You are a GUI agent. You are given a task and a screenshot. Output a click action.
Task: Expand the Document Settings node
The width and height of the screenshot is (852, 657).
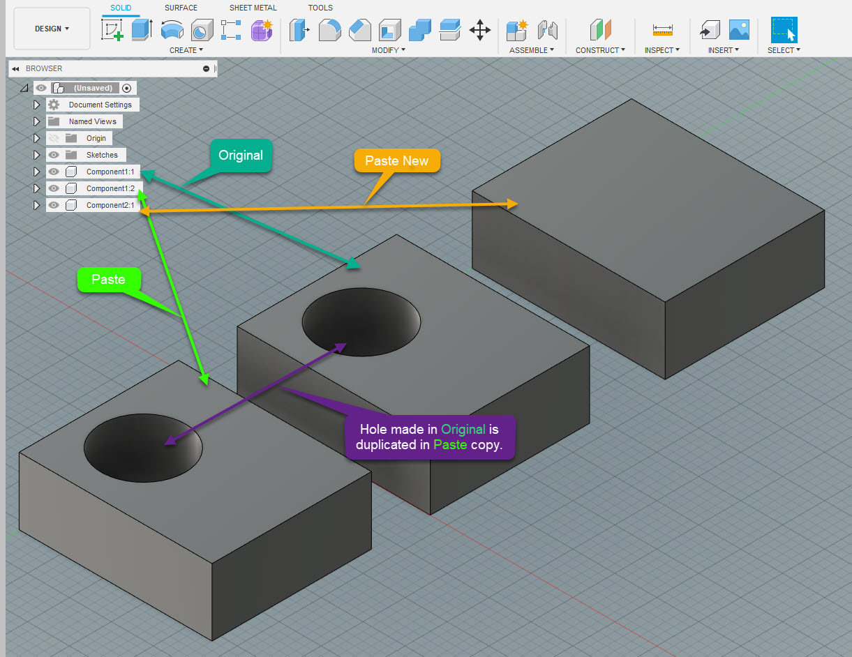[x=37, y=105]
